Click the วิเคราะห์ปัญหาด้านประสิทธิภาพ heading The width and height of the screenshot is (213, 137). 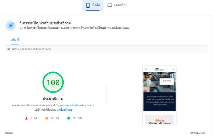(x=45, y=23)
